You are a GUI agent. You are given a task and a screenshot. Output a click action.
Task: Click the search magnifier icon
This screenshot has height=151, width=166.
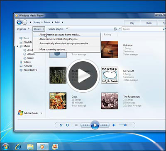point(164,29)
